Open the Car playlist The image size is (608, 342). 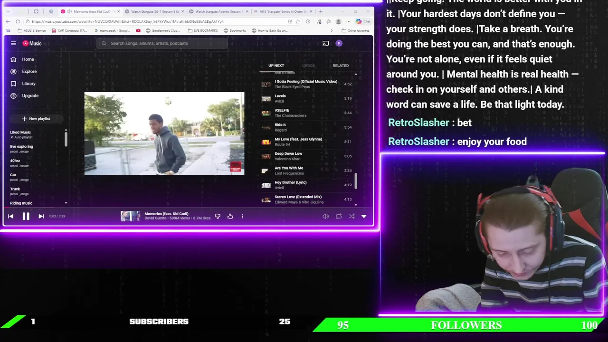(x=13, y=175)
